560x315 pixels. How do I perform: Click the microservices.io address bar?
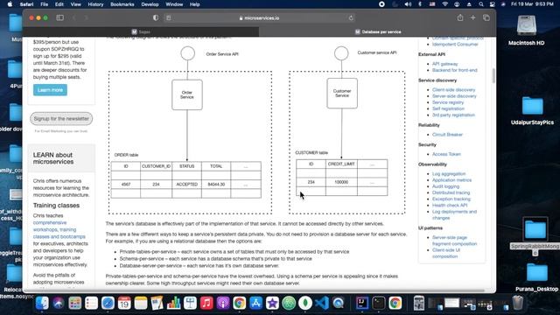coord(260,17)
